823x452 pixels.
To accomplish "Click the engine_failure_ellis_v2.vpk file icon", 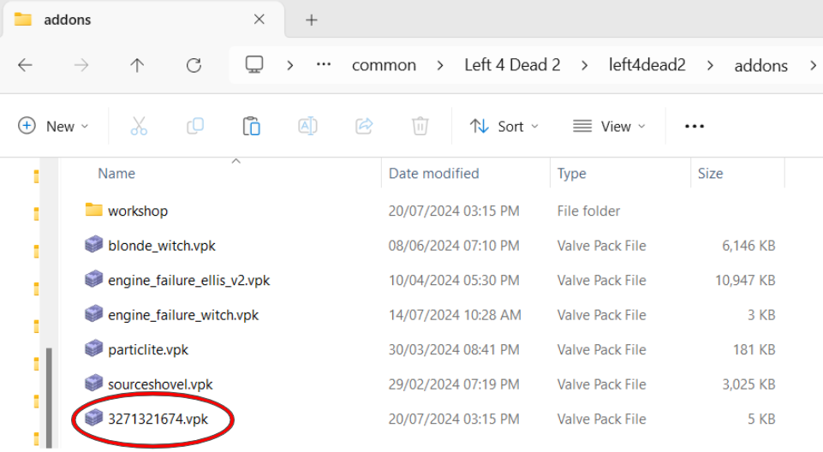I will tap(94, 279).
